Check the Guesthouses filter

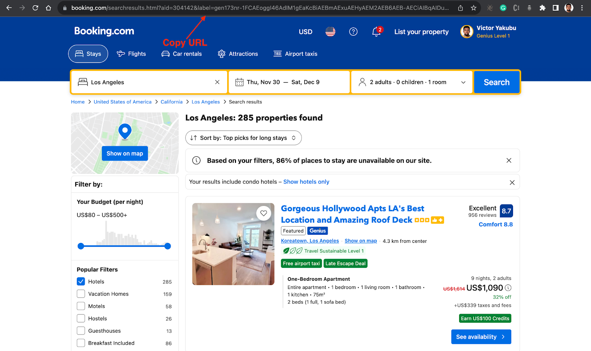coord(81,331)
